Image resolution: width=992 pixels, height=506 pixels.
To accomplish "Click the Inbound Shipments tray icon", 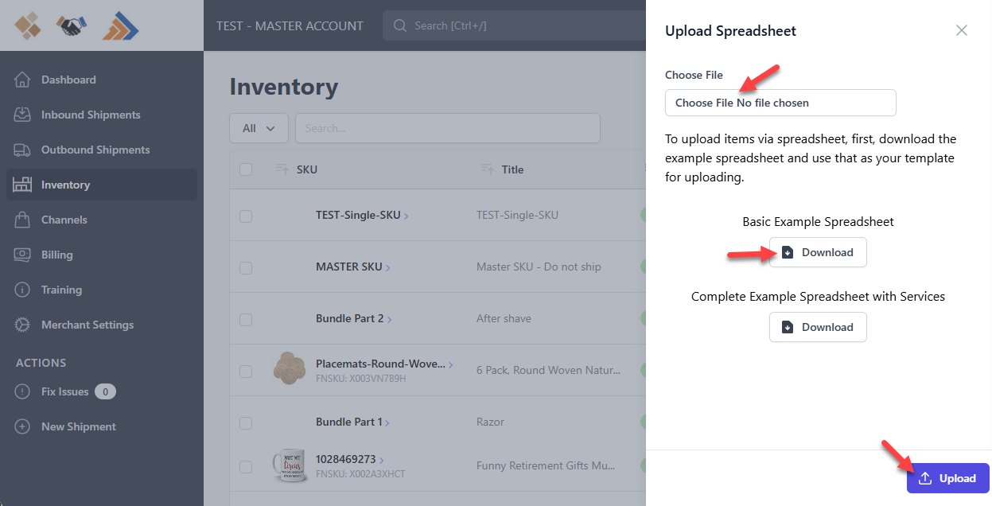I will click(x=22, y=115).
